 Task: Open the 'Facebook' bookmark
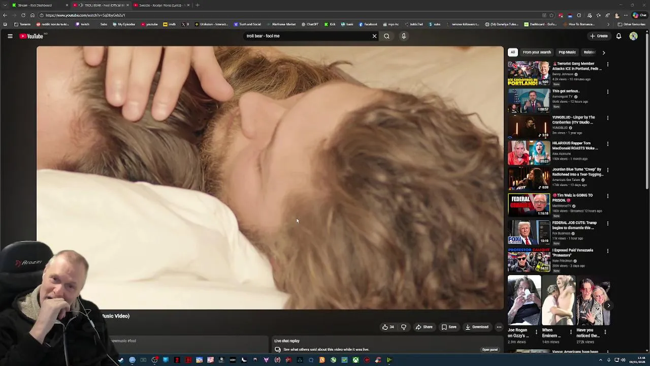pyautogui.click(x=368, y=24)
